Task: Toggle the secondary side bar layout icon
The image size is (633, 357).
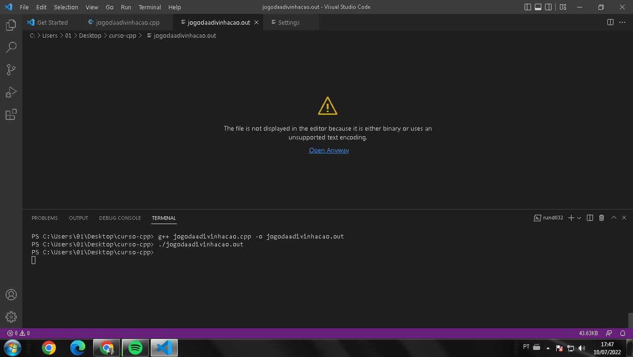Action: 548,7
